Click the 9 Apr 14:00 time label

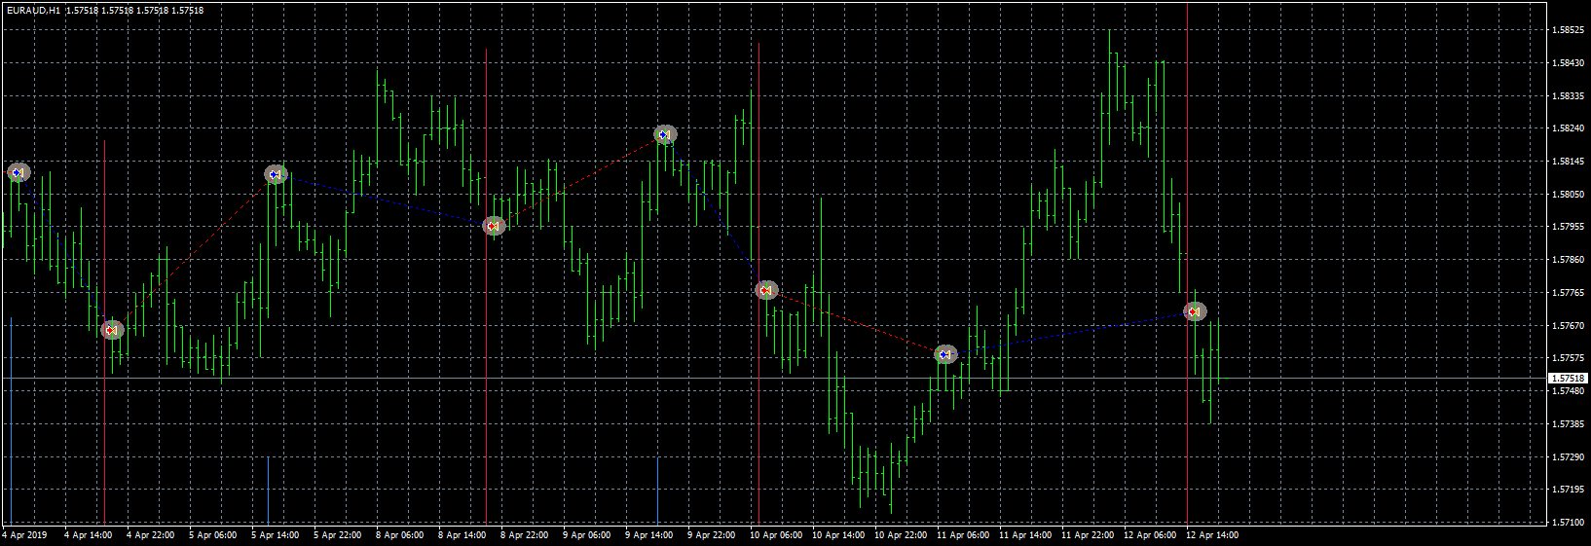tap(648, 535)
